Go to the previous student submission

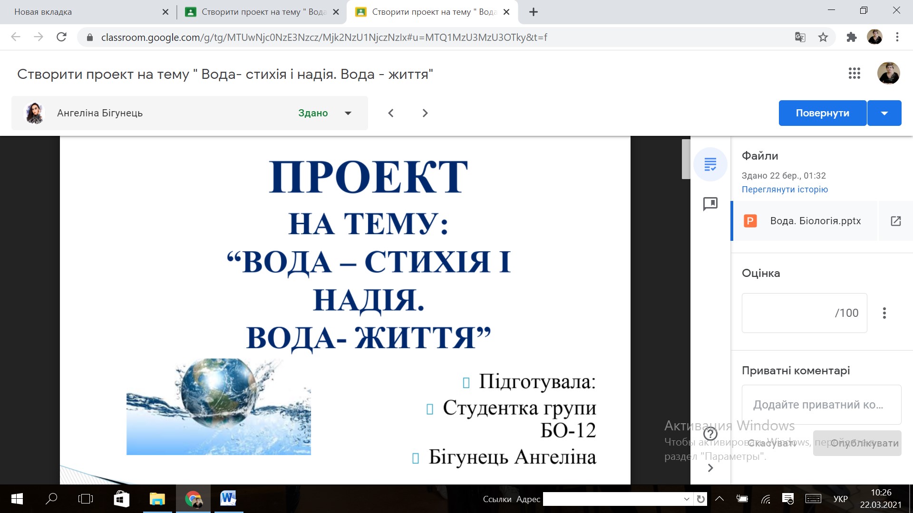(x=391, y=113)
